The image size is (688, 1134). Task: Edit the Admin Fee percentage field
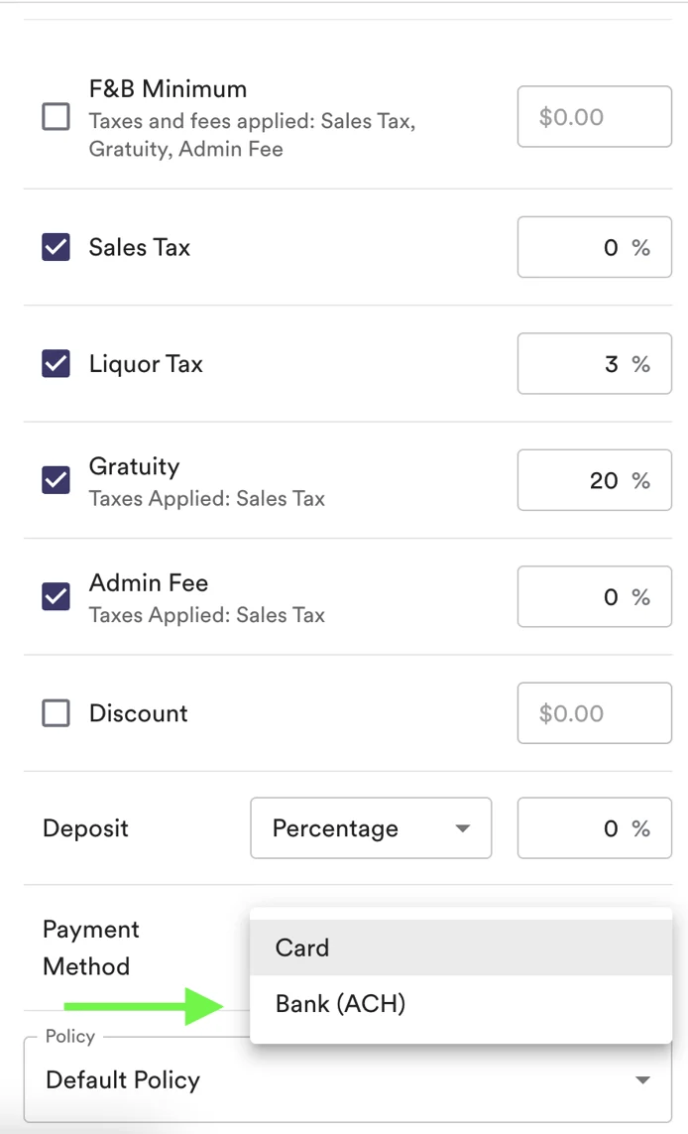pos(594,596)
